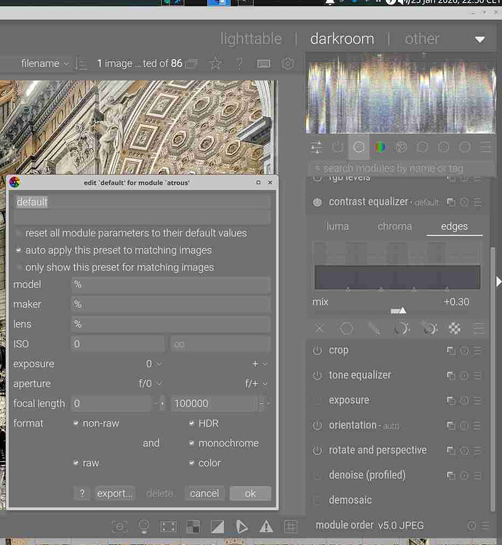Open the minimum exposure dropdown

(x=154, y=364)
